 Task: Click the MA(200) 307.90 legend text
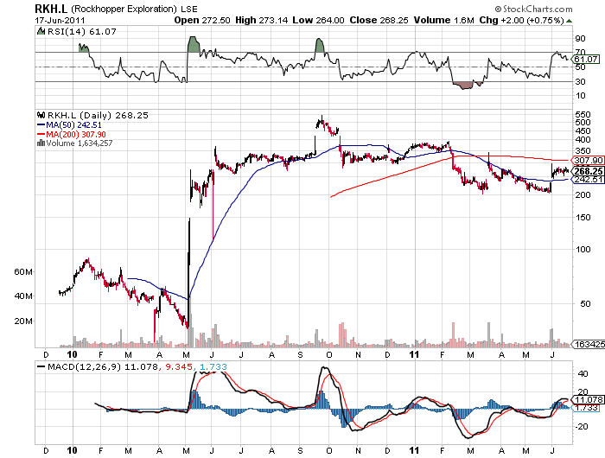pyautogui.click(x=76, y=134)
